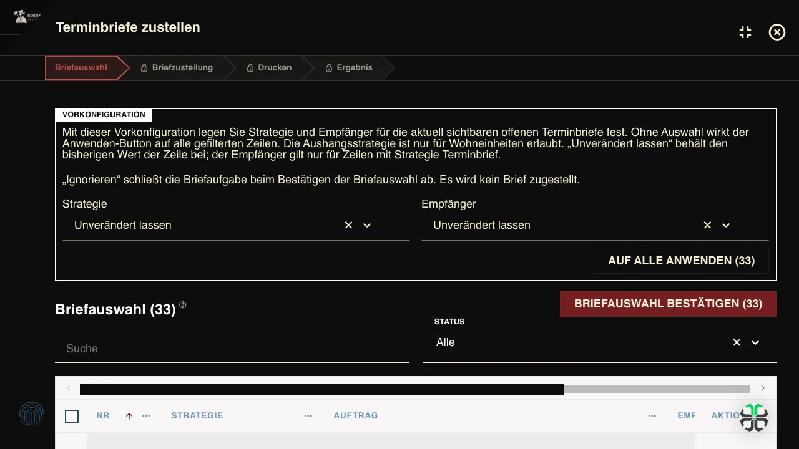Viewport: 799px width, 449px height.
Task: Clear the Strategie selection with its X
Action: click(x=348, y=225)
